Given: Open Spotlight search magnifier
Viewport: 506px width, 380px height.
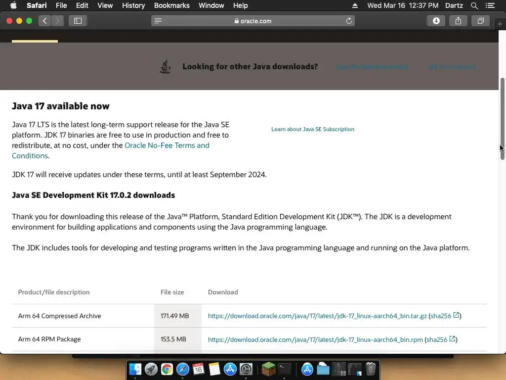Looking at the screenshot, I should pyautogui.click(x=474, y=5).
